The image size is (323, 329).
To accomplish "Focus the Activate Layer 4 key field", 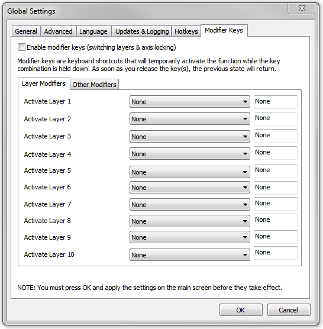I will tap(276, 153).
